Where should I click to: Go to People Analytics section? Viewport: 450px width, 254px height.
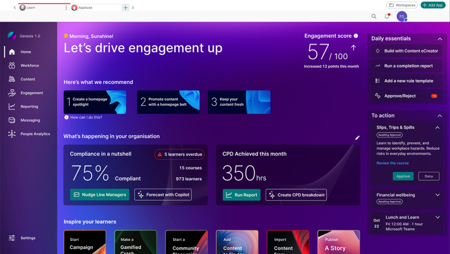pyautogui.click(x=35, y=134)
